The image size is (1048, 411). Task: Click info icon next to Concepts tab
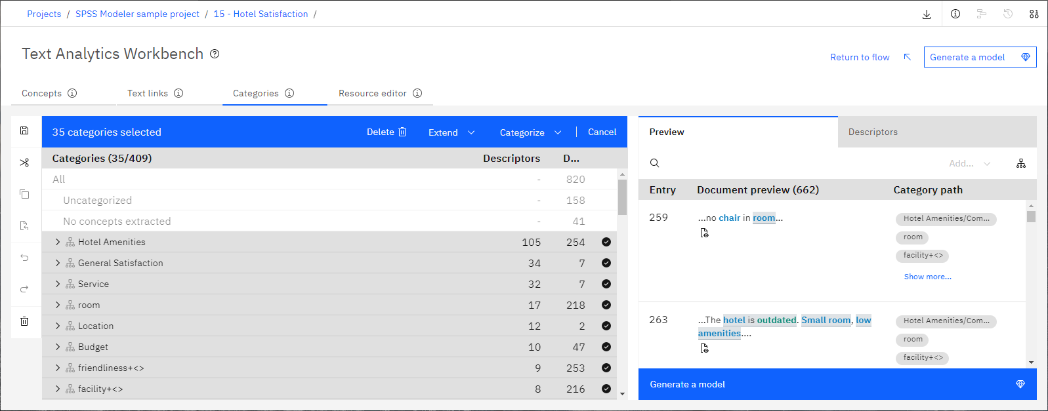[72, 93]
